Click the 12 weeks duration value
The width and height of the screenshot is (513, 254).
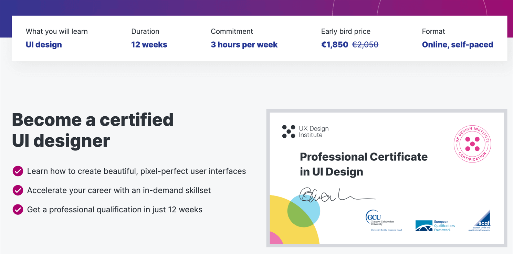149,45
